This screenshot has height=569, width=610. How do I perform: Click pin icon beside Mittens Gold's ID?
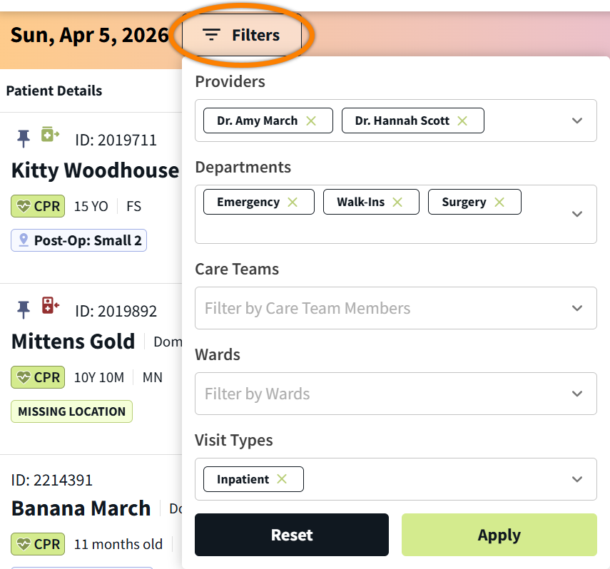(24, 309)
